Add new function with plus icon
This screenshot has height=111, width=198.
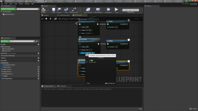tap(38, 53)
